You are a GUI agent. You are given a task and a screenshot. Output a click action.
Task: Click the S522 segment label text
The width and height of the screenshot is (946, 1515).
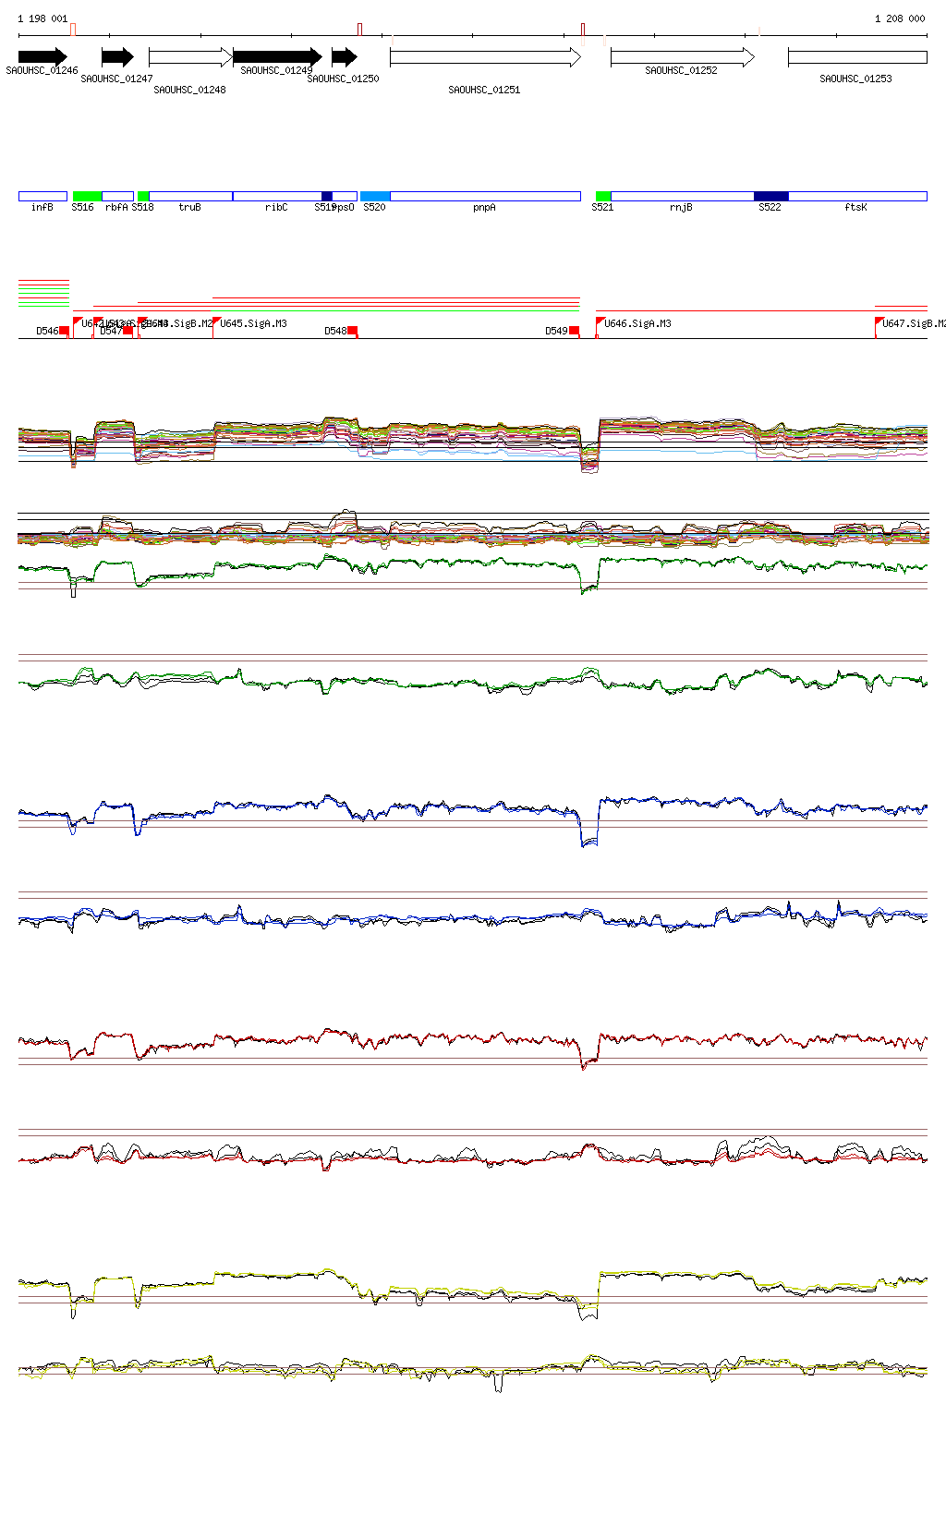click(x=770, y=207)
